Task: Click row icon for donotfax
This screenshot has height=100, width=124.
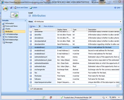Action: coord(31,35)
